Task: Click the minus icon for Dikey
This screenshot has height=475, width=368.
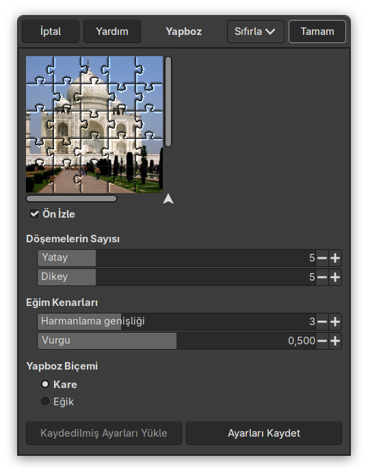Action: pyautogui.click(x=322, y=277)
